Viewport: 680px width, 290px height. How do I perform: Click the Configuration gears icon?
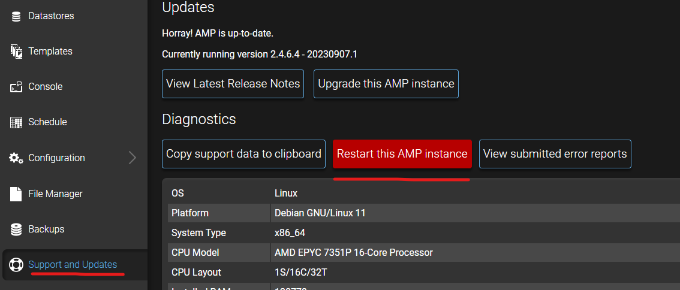(x=16, y=158)
